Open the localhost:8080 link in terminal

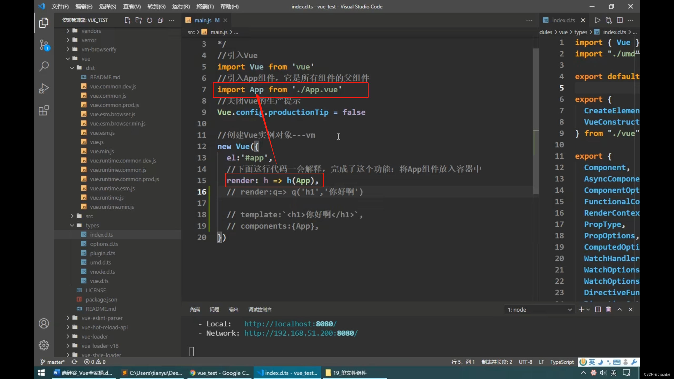(x=290, y=324)
